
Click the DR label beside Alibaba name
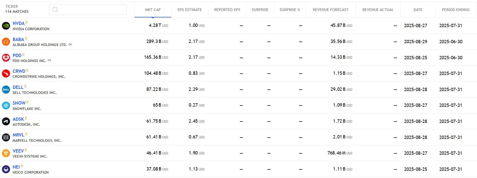coord(70,45)
